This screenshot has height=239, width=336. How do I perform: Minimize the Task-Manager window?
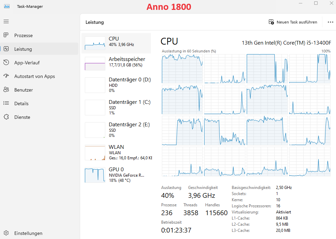point(301,3)
